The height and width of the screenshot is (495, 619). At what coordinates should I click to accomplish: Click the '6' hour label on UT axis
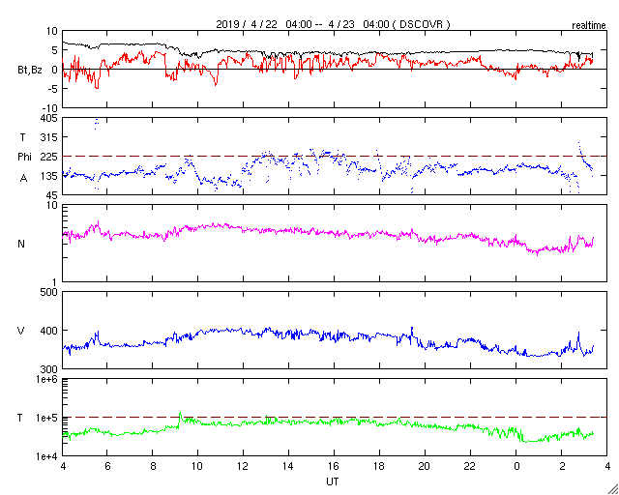(107, 467)
